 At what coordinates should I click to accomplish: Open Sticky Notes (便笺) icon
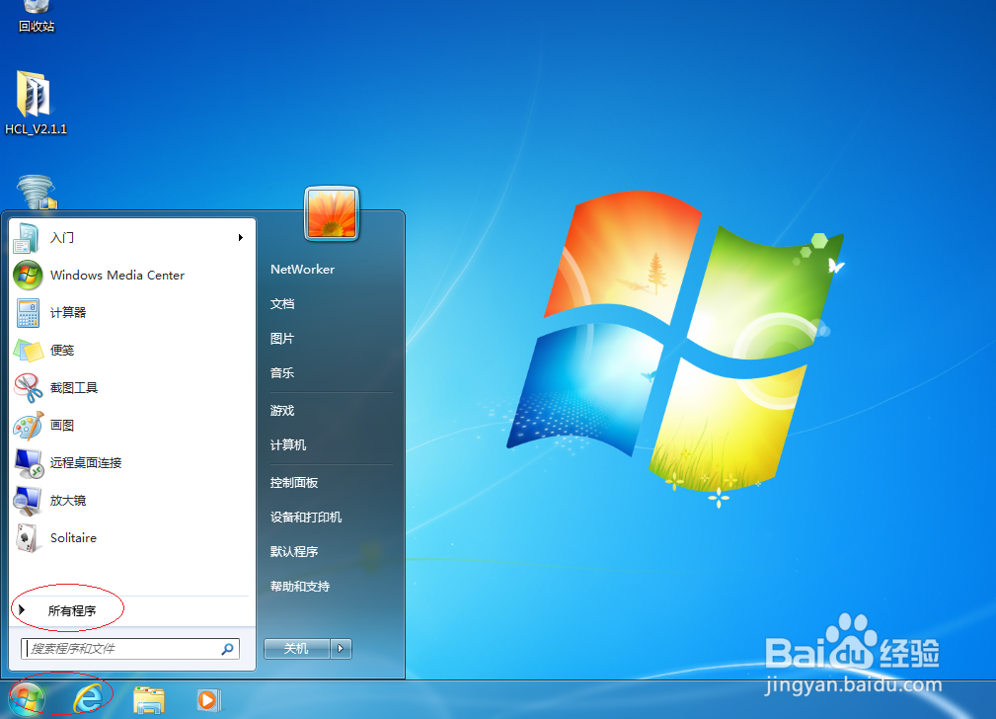coord(28,351)
